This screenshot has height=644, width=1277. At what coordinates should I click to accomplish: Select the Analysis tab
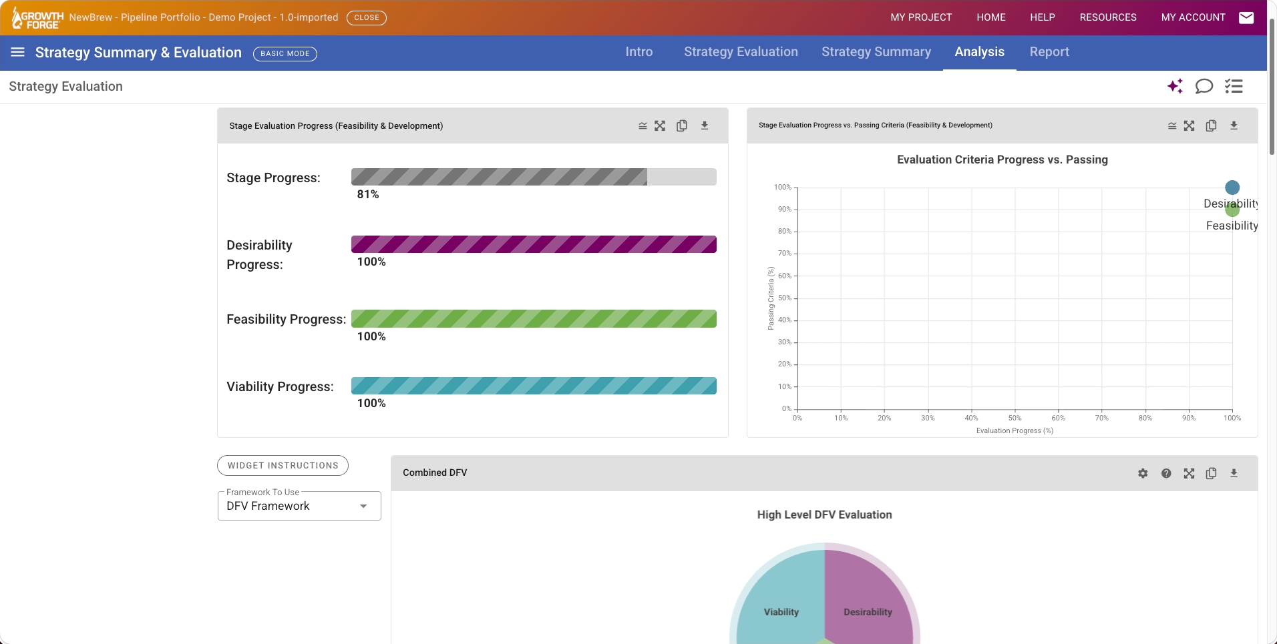coord(980,52)
